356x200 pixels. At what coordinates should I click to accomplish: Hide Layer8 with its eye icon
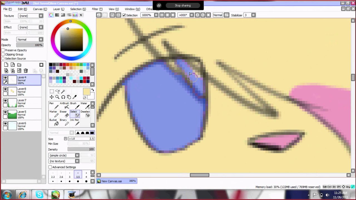click(5, 89)
